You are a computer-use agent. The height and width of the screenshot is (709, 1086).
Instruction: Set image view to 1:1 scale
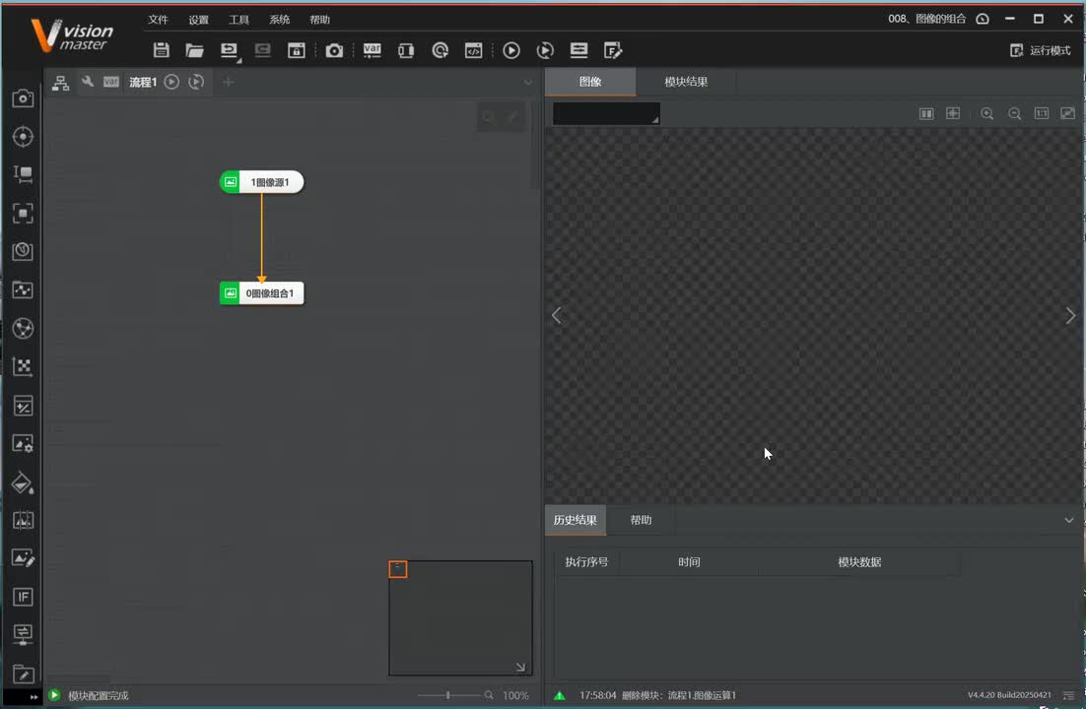click(1041, 113)
